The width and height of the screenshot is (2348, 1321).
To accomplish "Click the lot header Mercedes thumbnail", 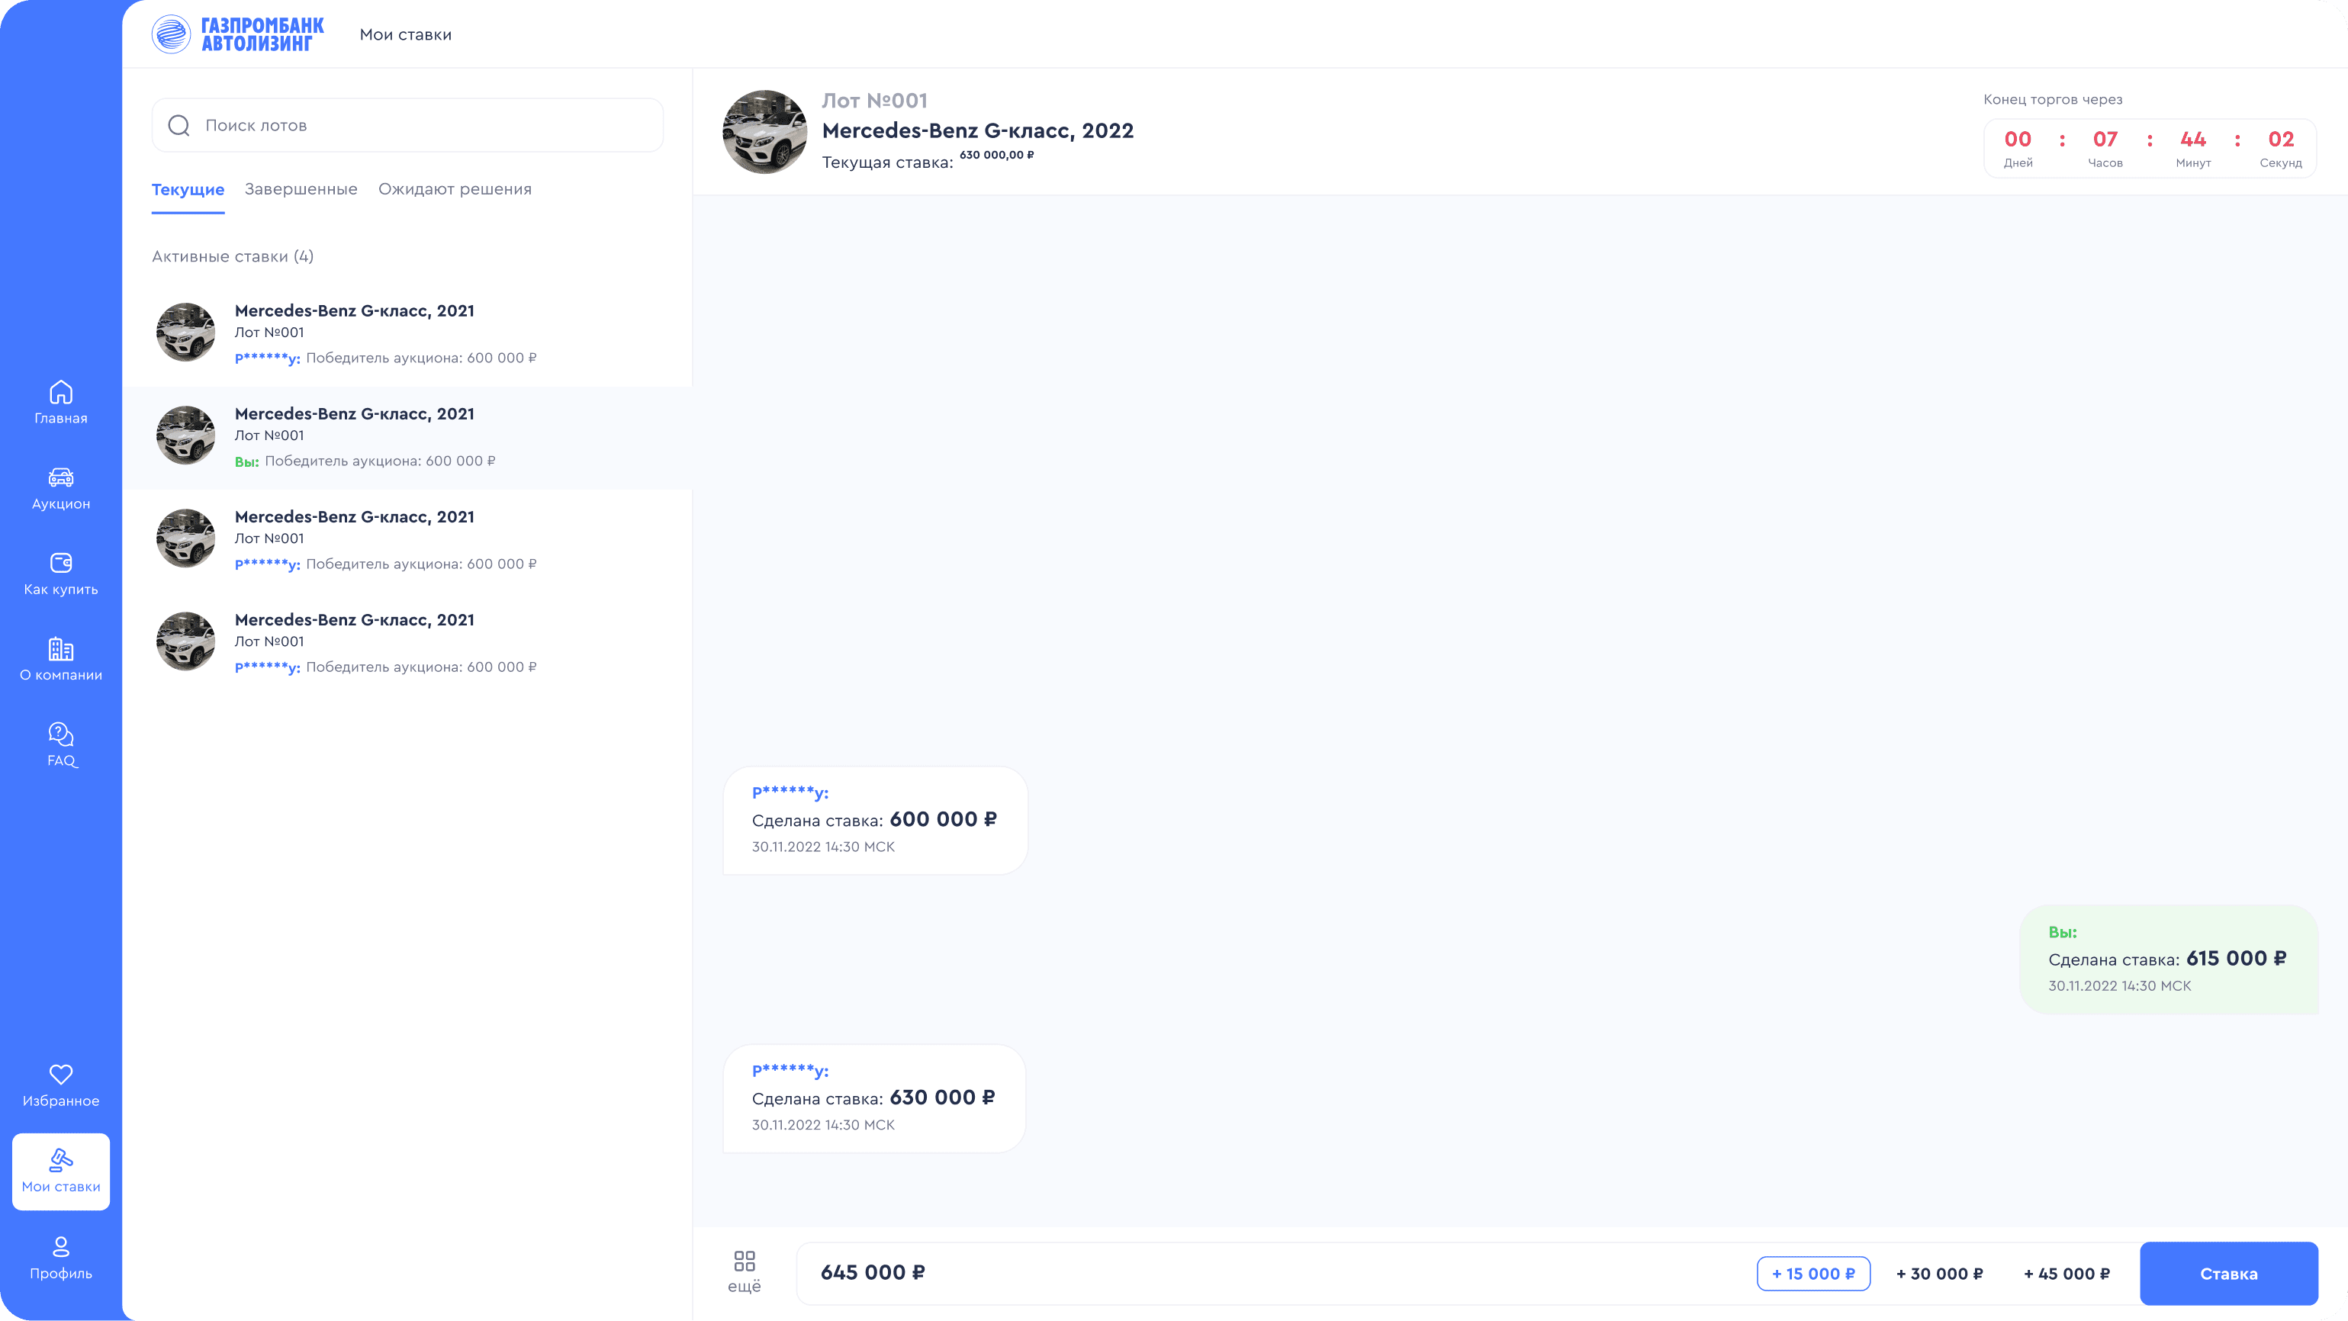I will [765, 132].
